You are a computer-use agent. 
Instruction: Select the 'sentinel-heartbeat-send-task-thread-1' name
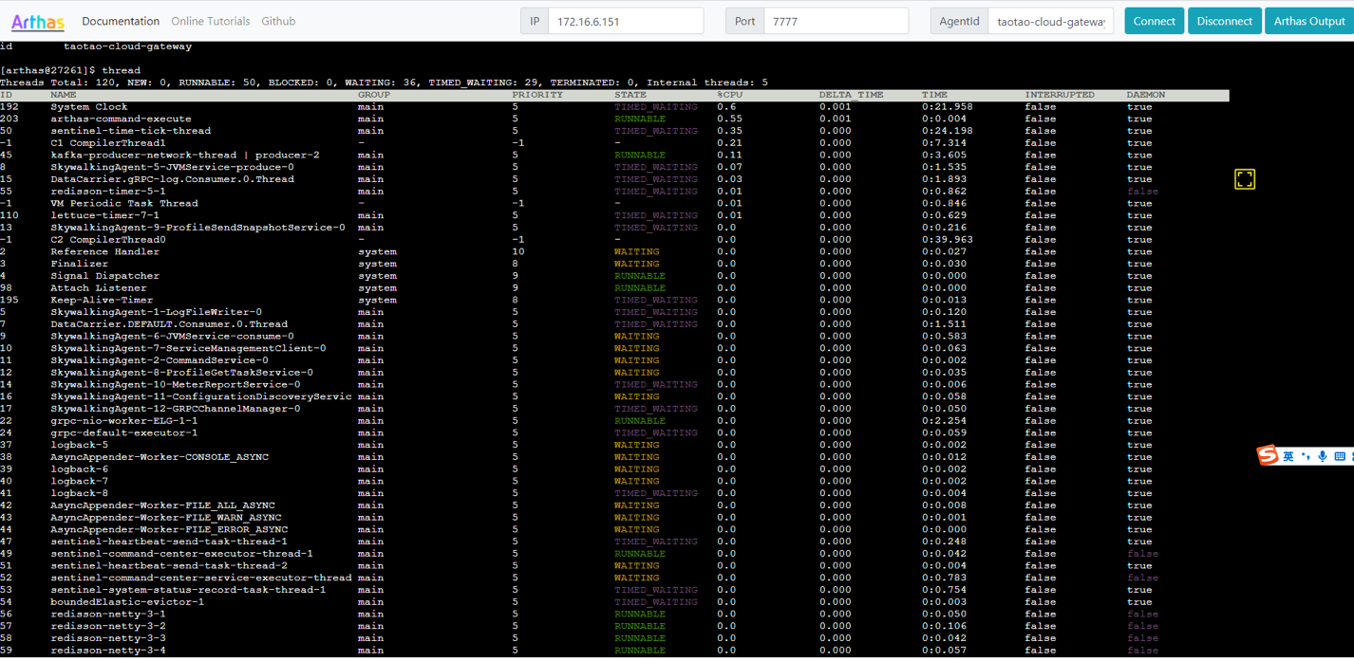[x=169, y=542]
